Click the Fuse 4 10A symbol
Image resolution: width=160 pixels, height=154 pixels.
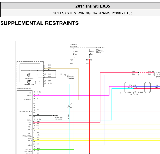[x=74, y=53]
